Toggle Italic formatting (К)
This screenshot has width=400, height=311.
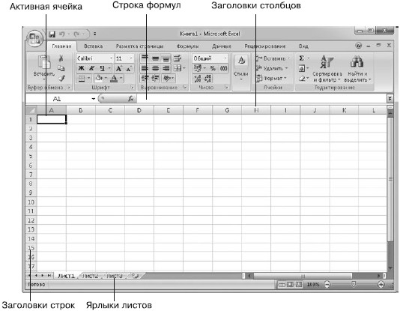pos(91,68)
